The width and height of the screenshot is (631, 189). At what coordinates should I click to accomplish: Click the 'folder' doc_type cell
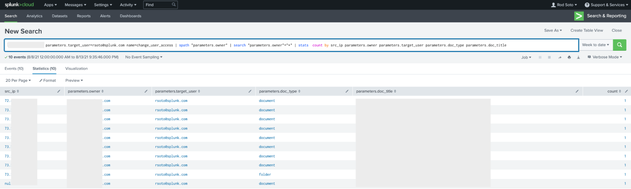tap(265, 175)
